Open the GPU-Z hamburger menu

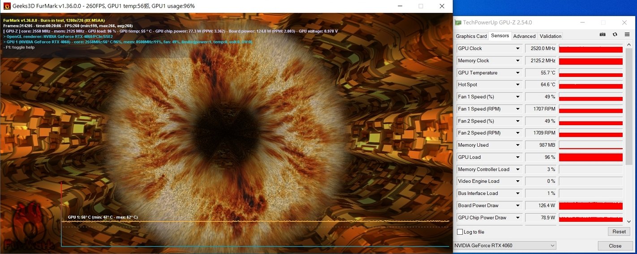(627, 34)
